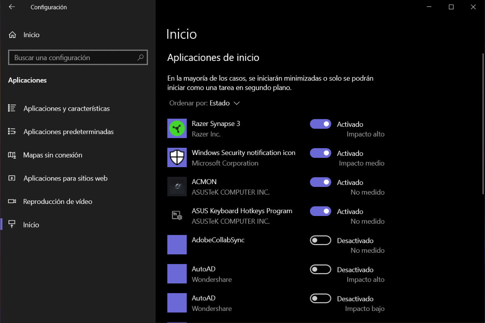The height and width of the screenshot is (323, 485).
Task: Switch off the ACMON startup toggle
Action: click(321, 182)
